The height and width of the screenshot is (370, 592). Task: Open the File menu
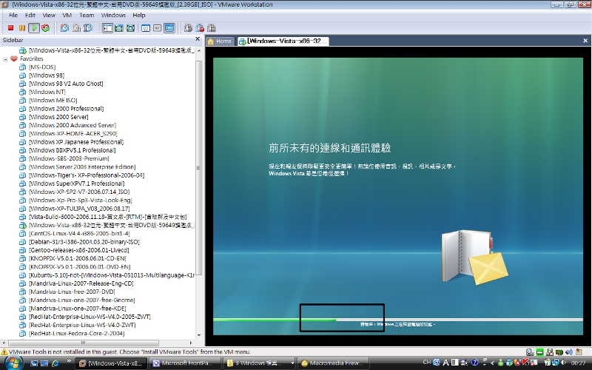pyautogui.click(x=13, y=15)
